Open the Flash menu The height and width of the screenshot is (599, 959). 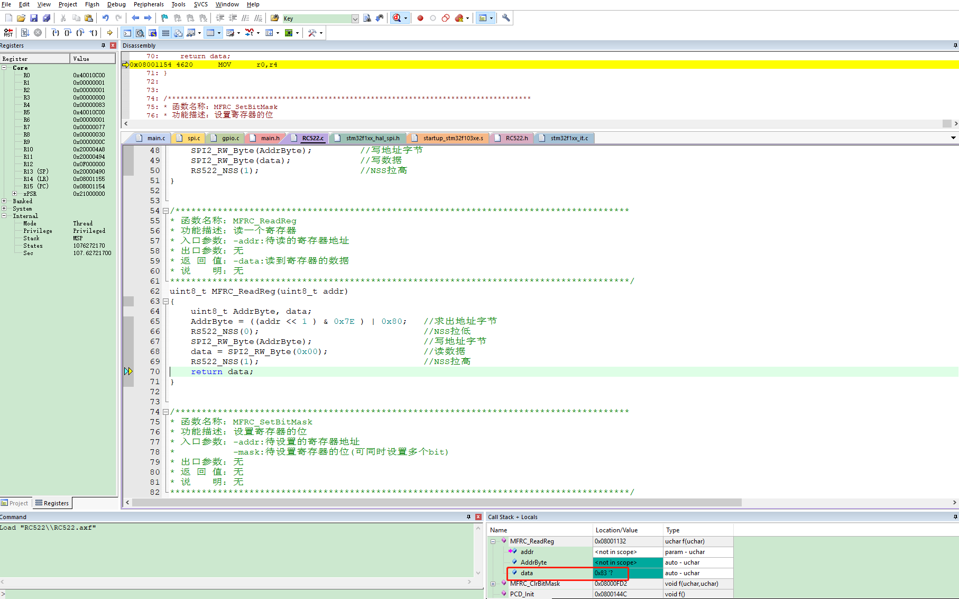click(92, 4)
